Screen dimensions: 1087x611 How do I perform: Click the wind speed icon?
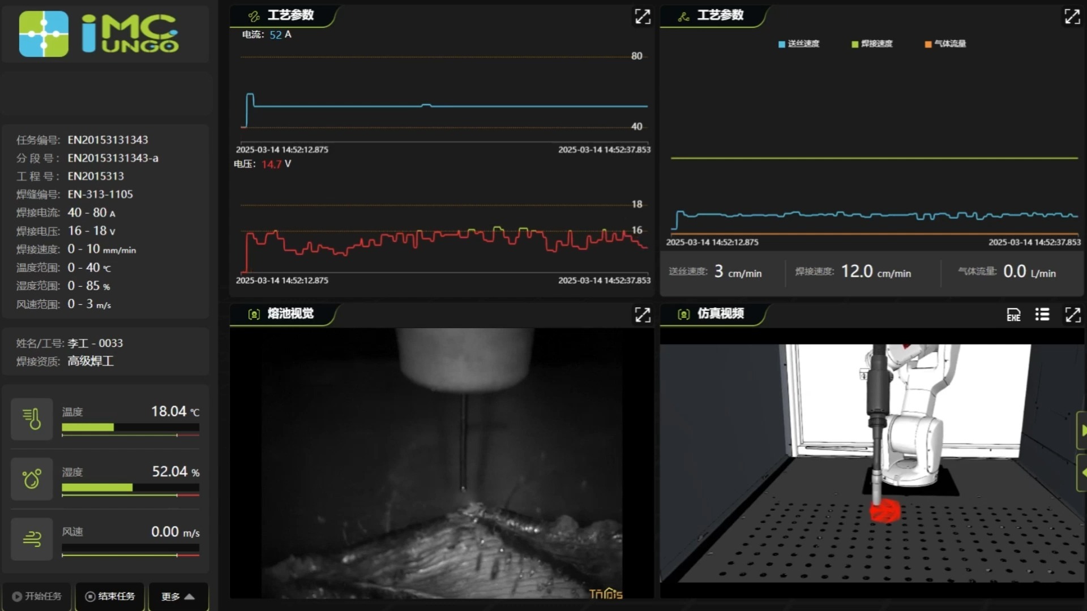(32, 539)
